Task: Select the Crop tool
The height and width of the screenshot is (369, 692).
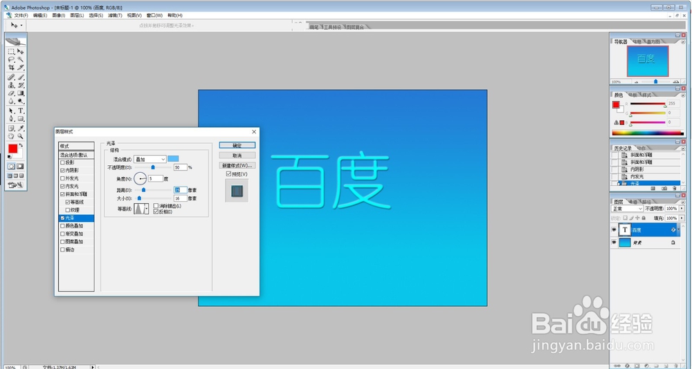Action: [12, 68]
